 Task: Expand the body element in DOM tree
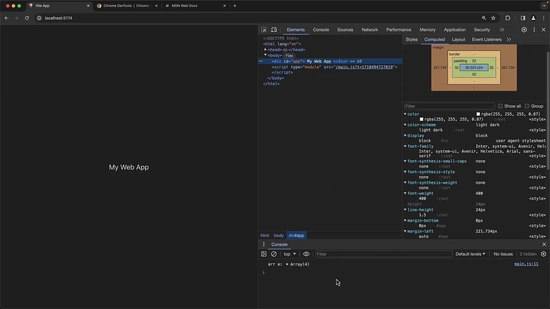(x=265, y=56)
